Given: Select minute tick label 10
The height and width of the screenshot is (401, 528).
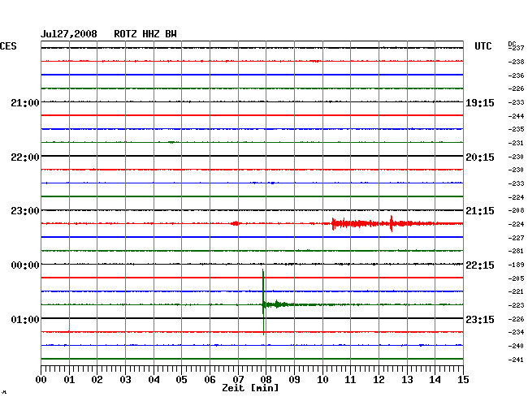Looking at the screenshot, I should coord(322,380).
